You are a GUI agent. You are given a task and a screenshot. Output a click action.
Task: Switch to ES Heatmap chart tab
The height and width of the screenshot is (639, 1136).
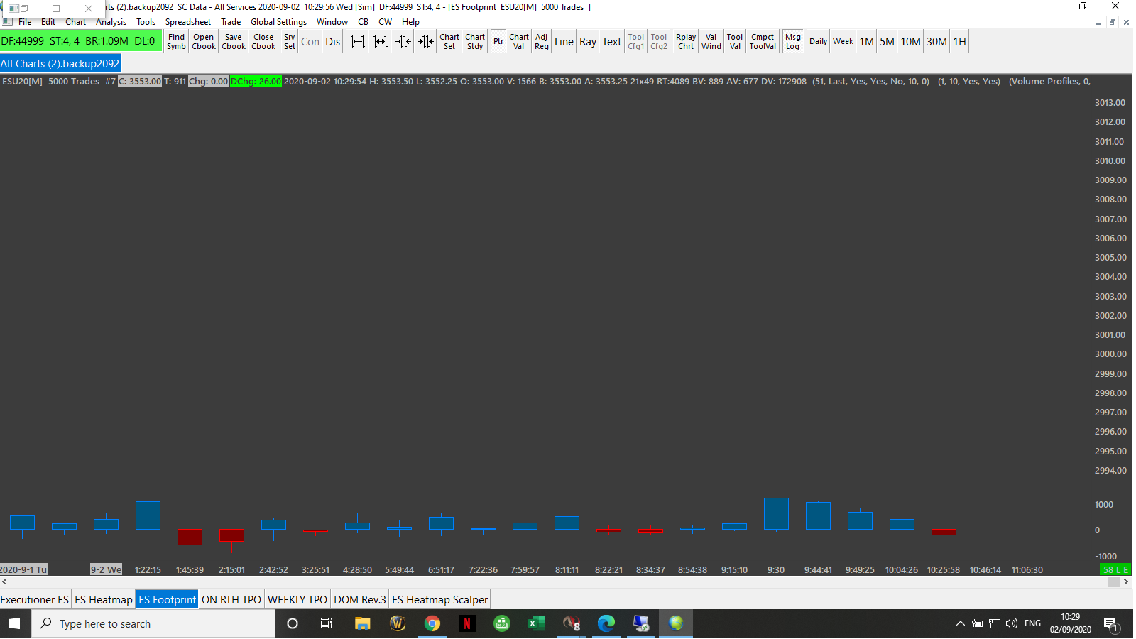104,600
